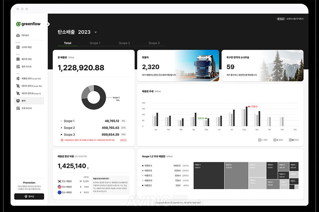Screen dimensions: 319x212
Task: Switch to the Scope 3 tab
Action: click(154, 43)
